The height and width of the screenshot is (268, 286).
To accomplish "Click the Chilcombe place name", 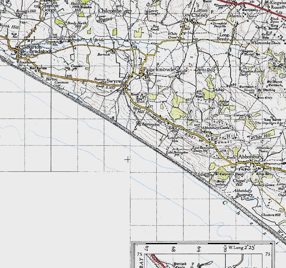I will click(110, 11).
